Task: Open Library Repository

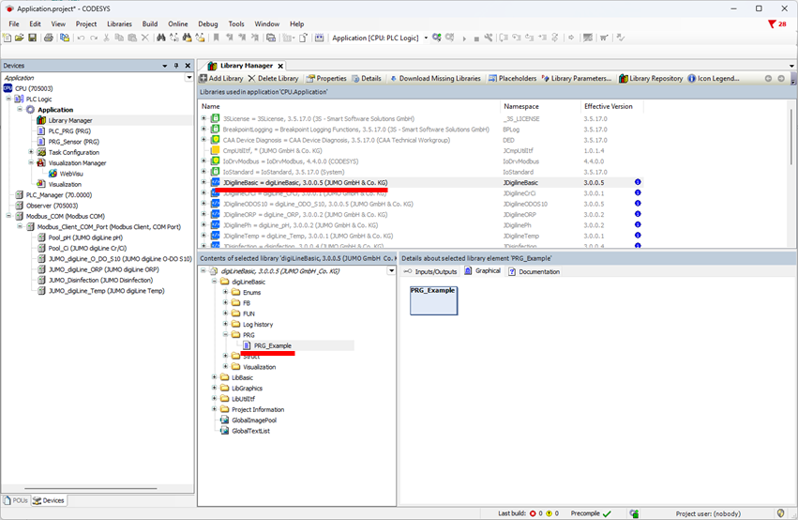Action: pos(651,79)
